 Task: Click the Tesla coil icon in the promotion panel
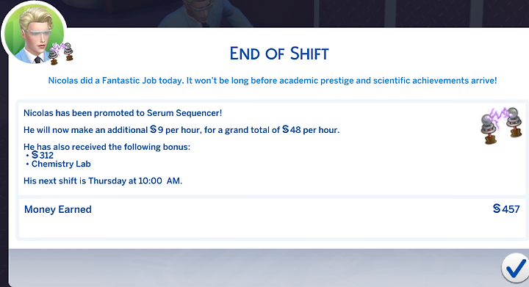pyautogui.click(x=501, y=126)
